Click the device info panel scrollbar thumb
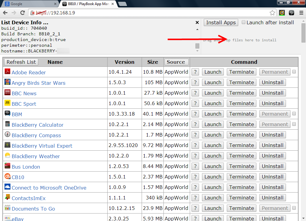Screen dimensions: 306x221 tap(197, 46)
